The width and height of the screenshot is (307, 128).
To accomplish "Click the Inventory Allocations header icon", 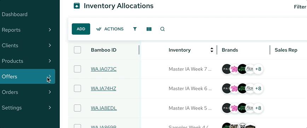I will [76, 6].
